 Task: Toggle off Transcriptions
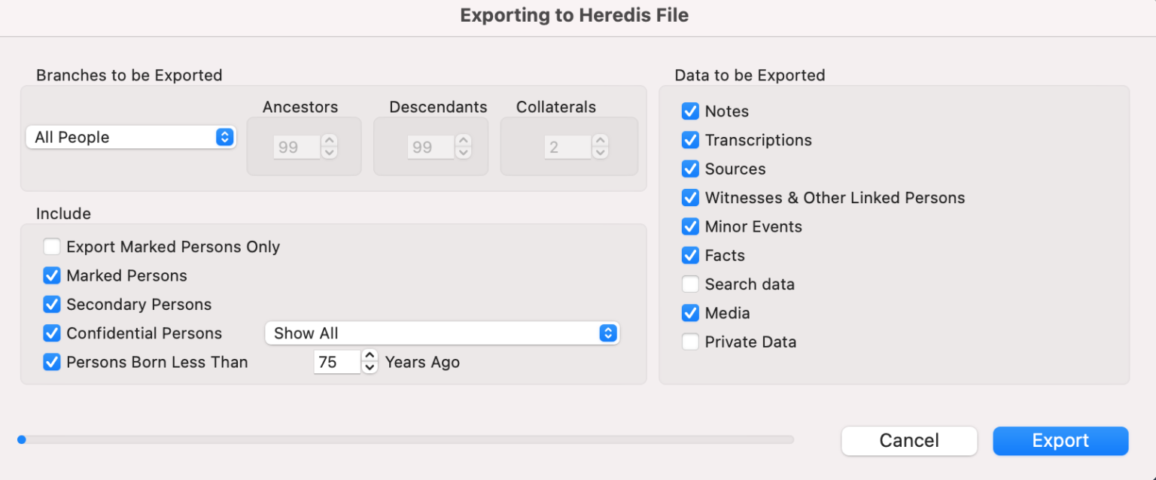690,140
